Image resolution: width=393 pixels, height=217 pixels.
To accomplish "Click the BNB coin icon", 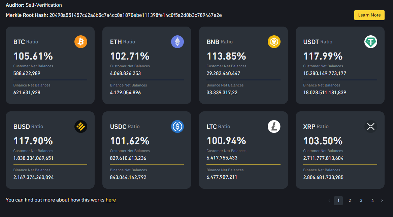I will click(x=274, y=42).
